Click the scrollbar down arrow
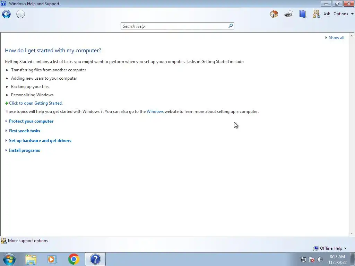Image resolution: width=355 pixels, height=266 pixels. pos(352,233)
